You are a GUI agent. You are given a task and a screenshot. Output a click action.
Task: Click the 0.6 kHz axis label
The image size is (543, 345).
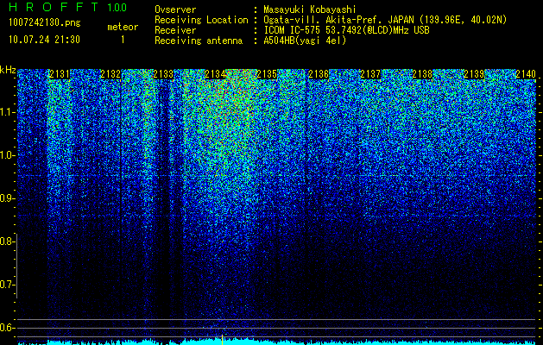pyautogui.click(x=6, y=328)
